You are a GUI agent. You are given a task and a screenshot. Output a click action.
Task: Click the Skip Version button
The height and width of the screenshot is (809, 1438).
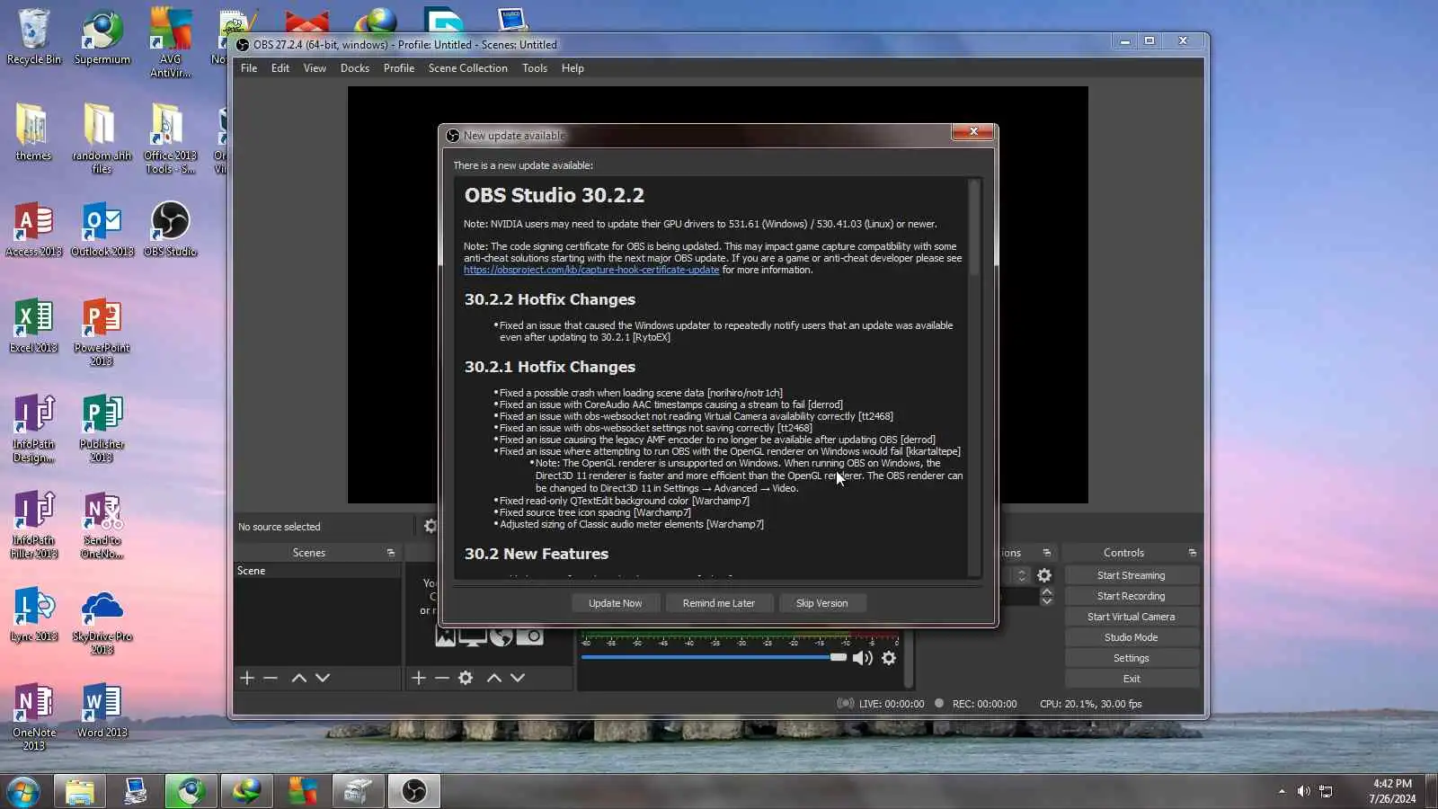pos(821,603)
